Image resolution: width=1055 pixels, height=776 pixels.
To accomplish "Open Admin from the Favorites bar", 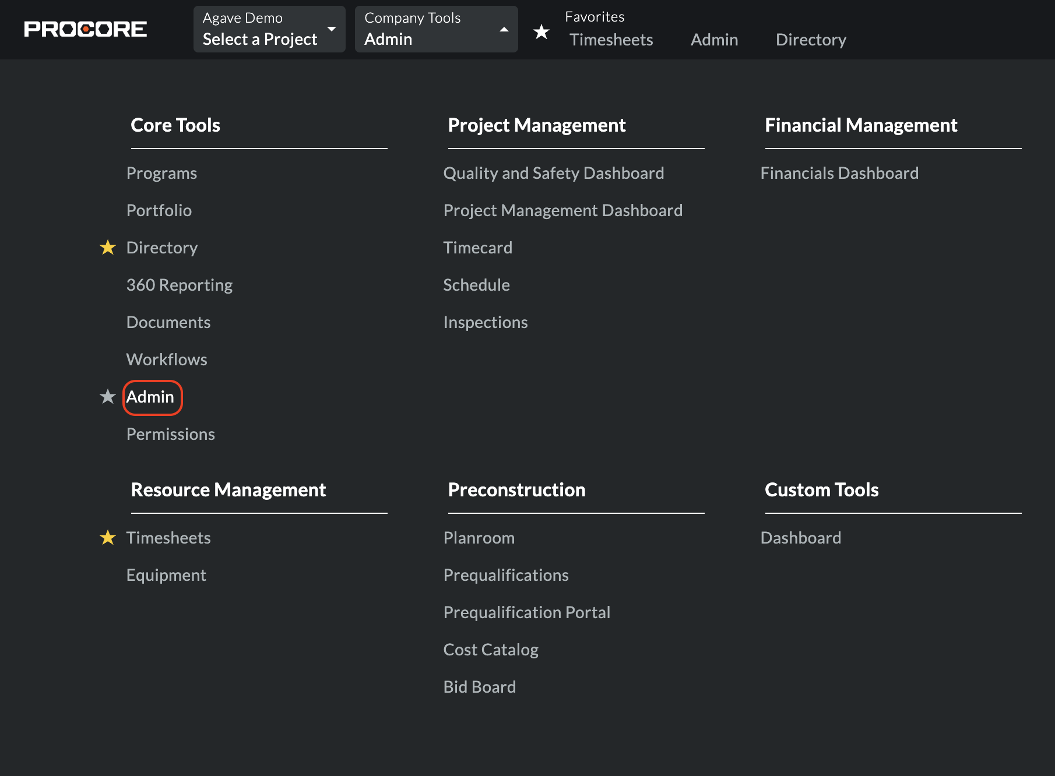I will tap(715, 40).
